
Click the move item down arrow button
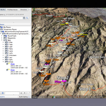25,93
